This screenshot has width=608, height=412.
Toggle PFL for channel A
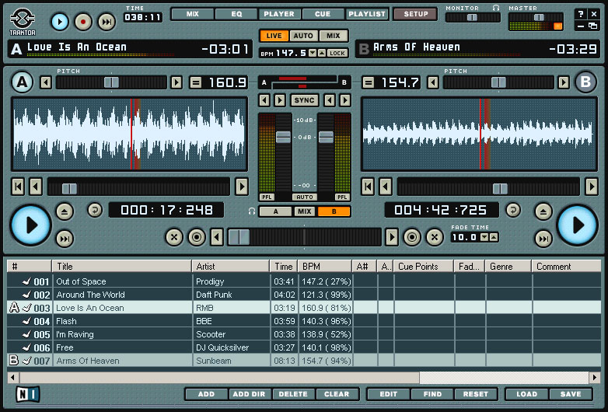[x=267, y=197]
